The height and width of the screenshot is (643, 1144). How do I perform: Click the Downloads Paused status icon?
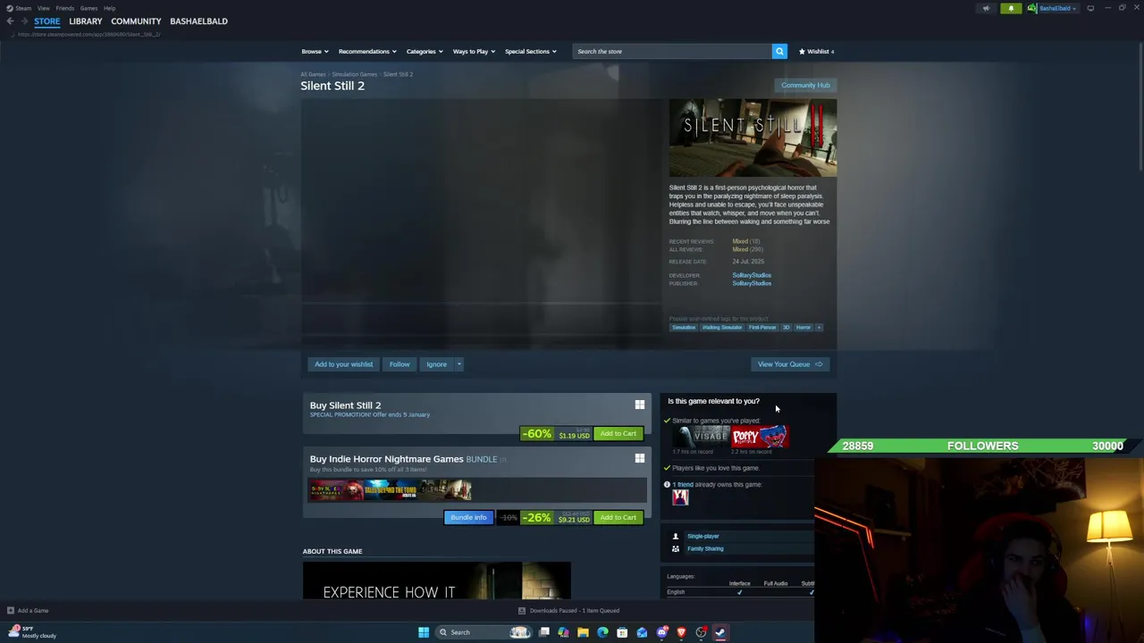coord(522,611)
